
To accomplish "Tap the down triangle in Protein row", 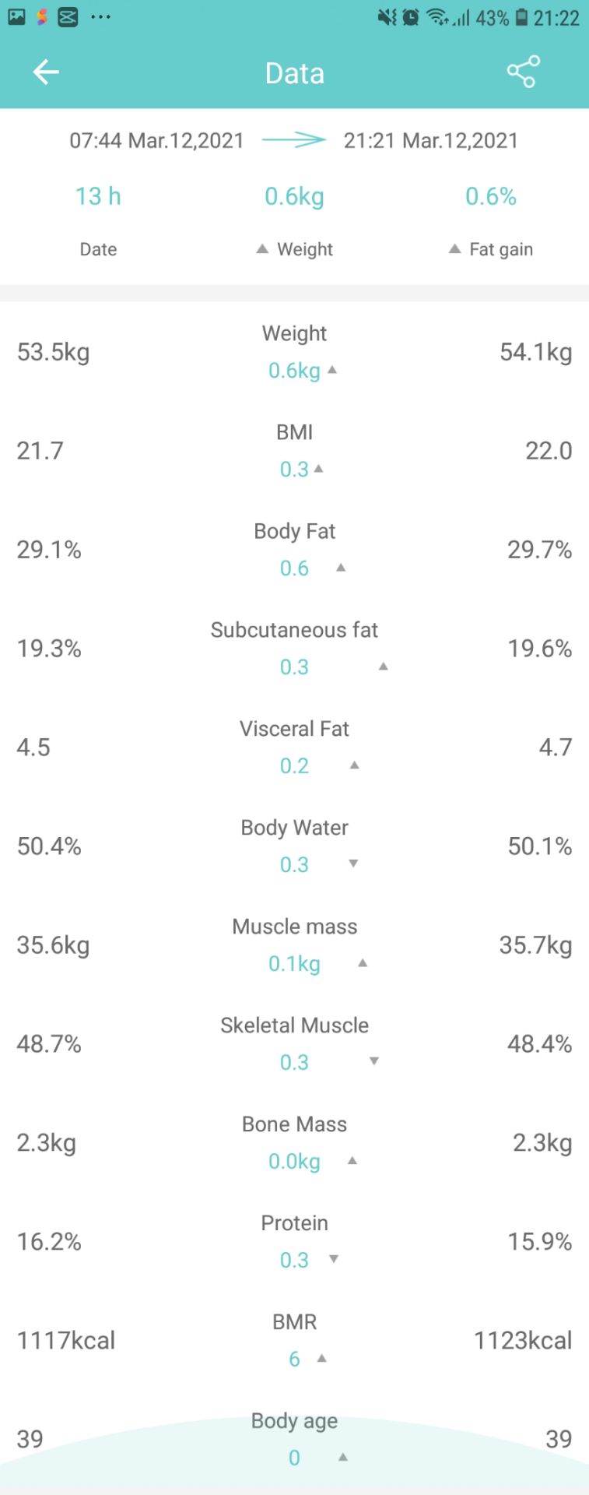I will [334, 1259].
